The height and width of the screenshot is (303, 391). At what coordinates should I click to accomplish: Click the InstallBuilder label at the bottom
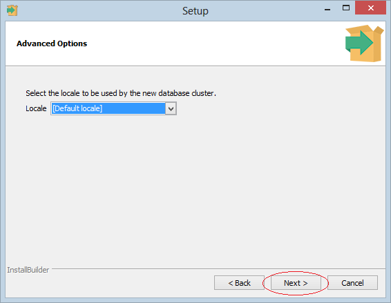(x=28, y=270)
